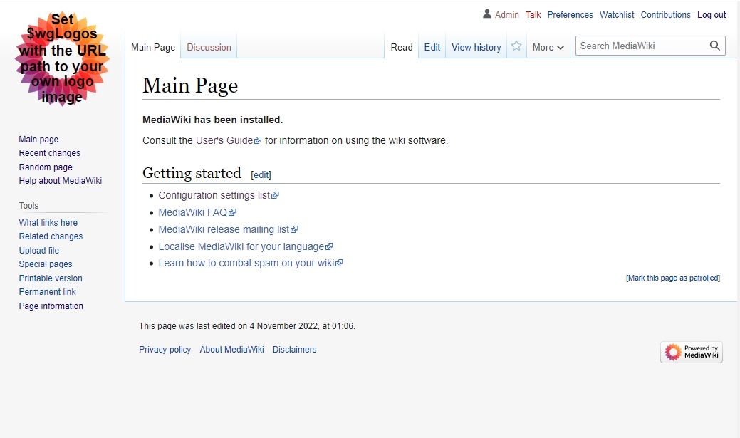Viewport: 740px width, 438px height.
Task: Switch to the Discussion tab
Action: tap(209, 47)
